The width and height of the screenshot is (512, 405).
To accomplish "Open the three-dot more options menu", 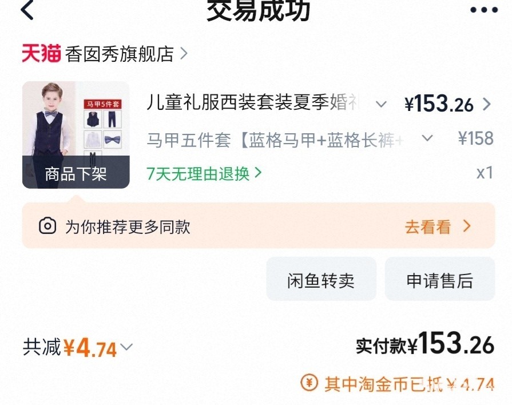I will tap(484, 10).
